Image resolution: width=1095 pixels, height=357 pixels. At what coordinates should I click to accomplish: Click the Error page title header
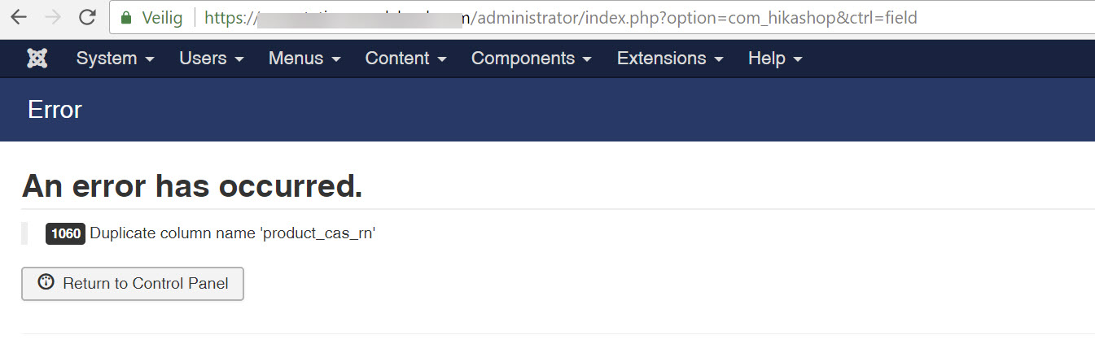click(55, 110)
